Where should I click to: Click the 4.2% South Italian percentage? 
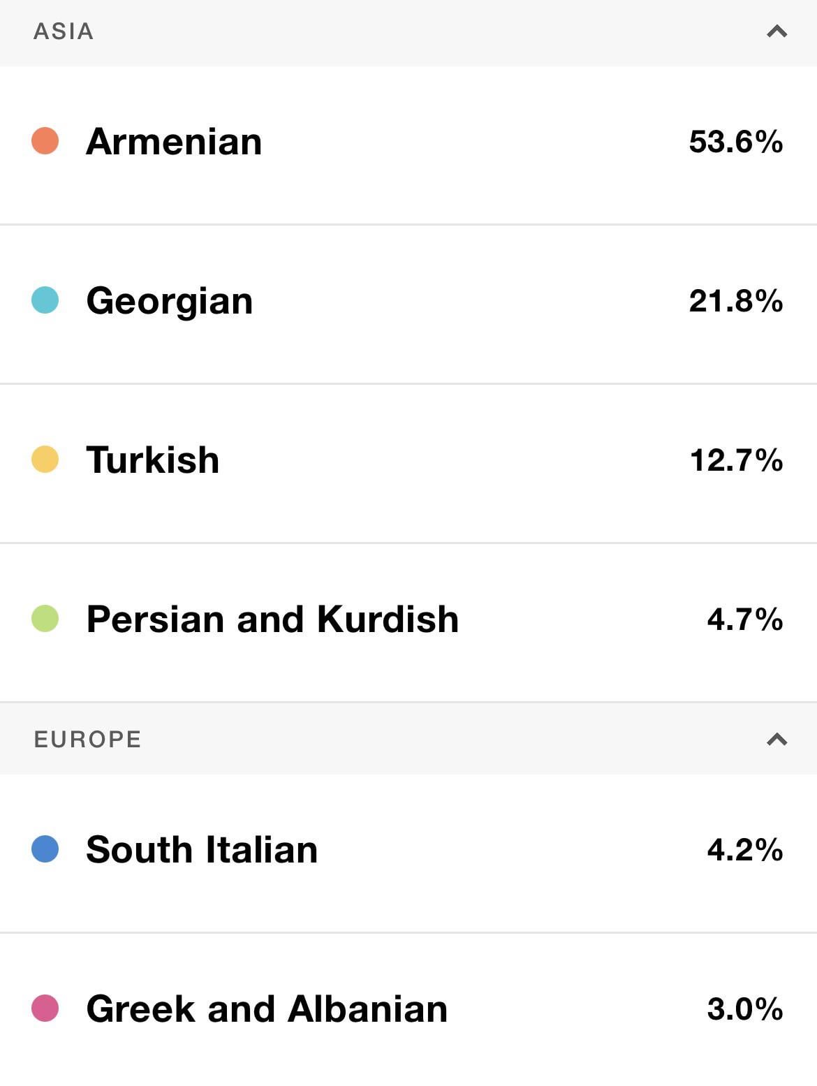pyautogui.click(x=744, y=850)
